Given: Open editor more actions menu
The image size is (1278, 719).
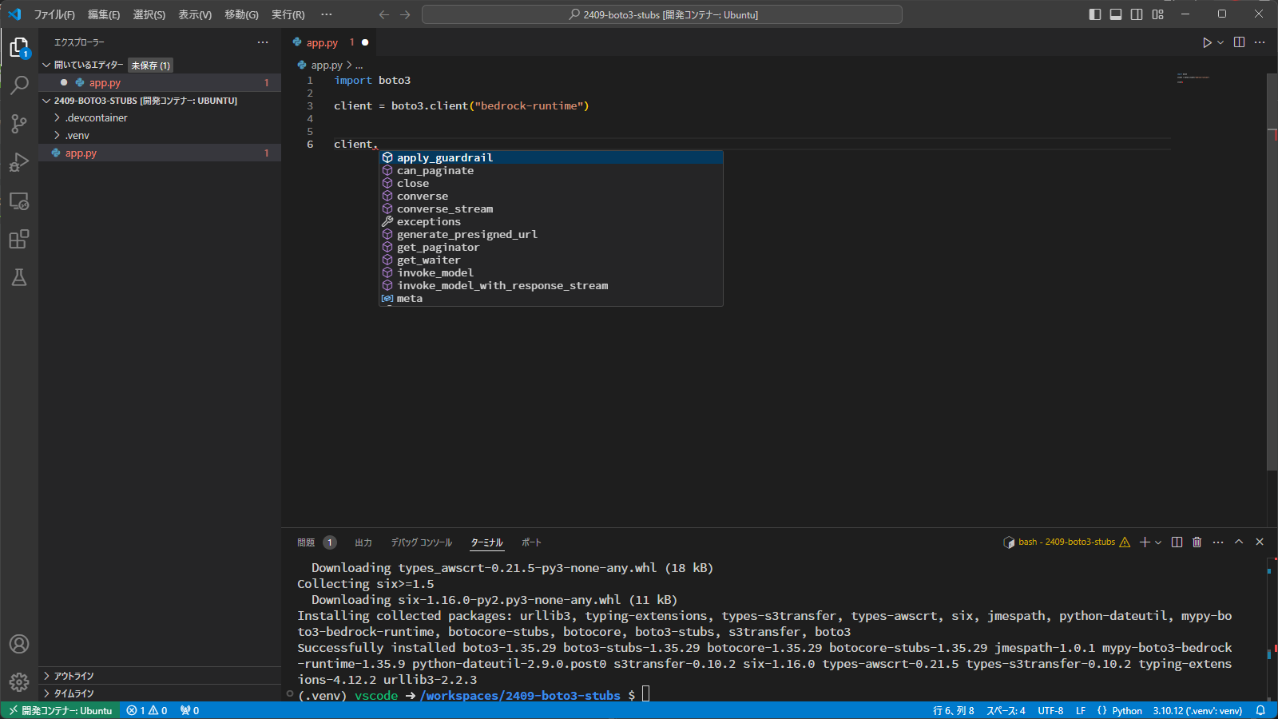Looking at the screenshot, I should (1260, 42).
